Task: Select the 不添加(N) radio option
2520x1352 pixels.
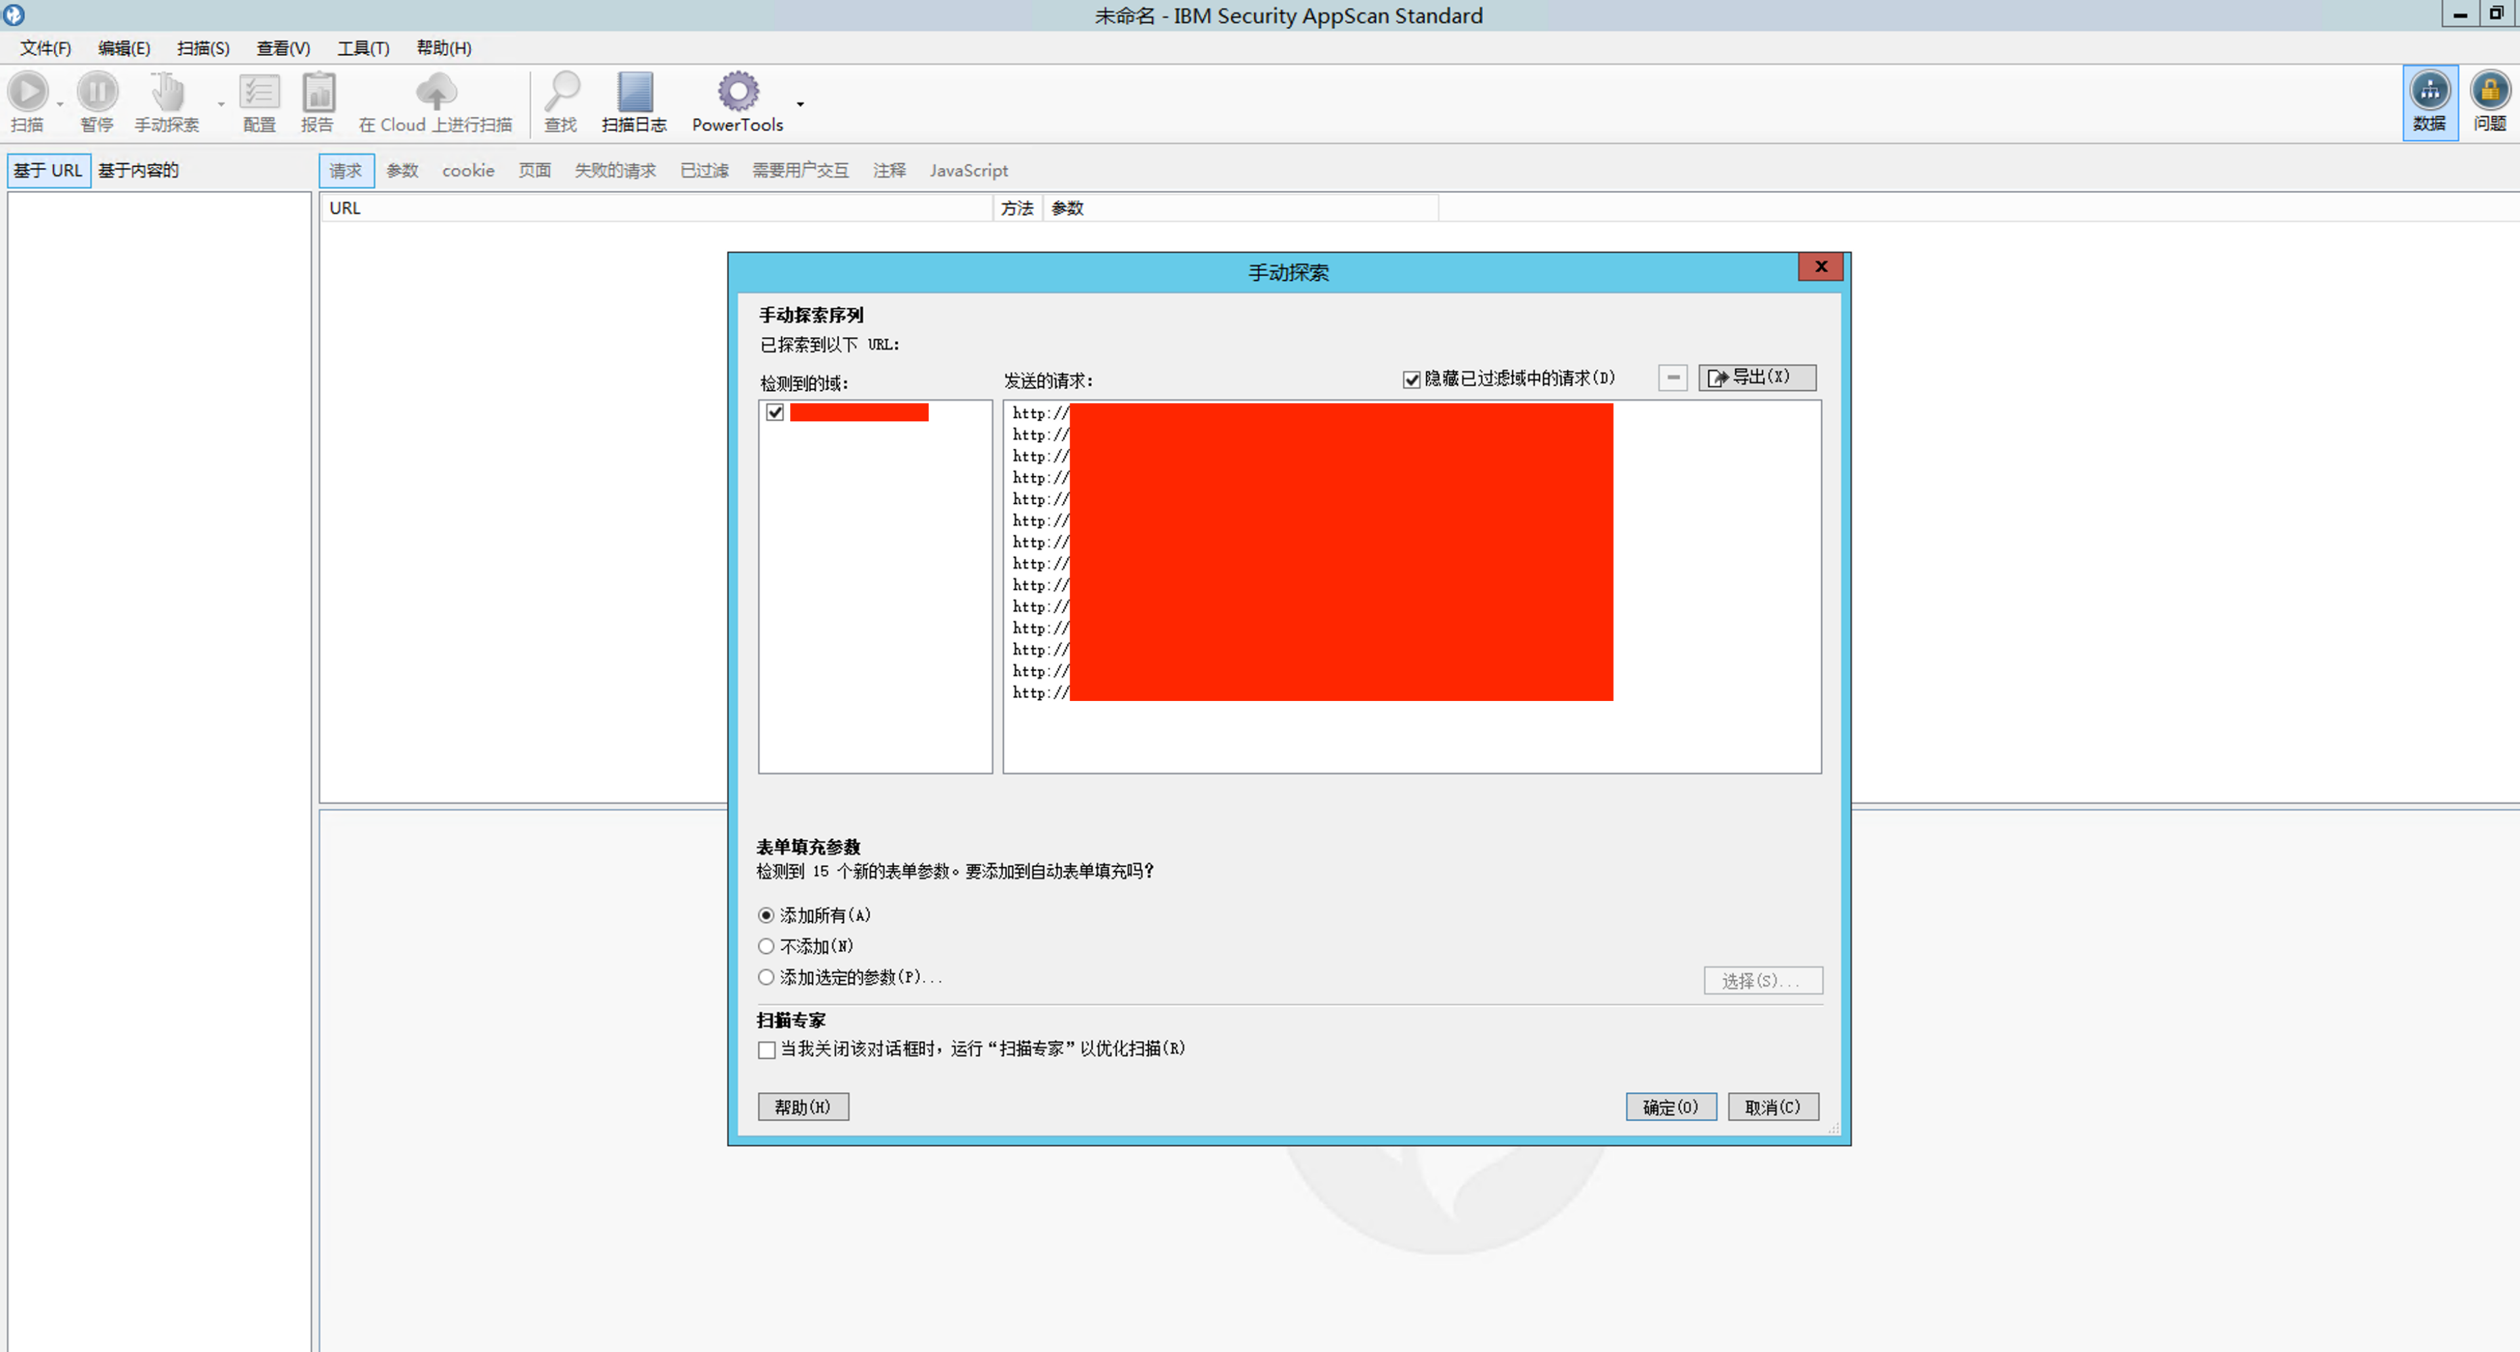Action: [x=766, y=947]
